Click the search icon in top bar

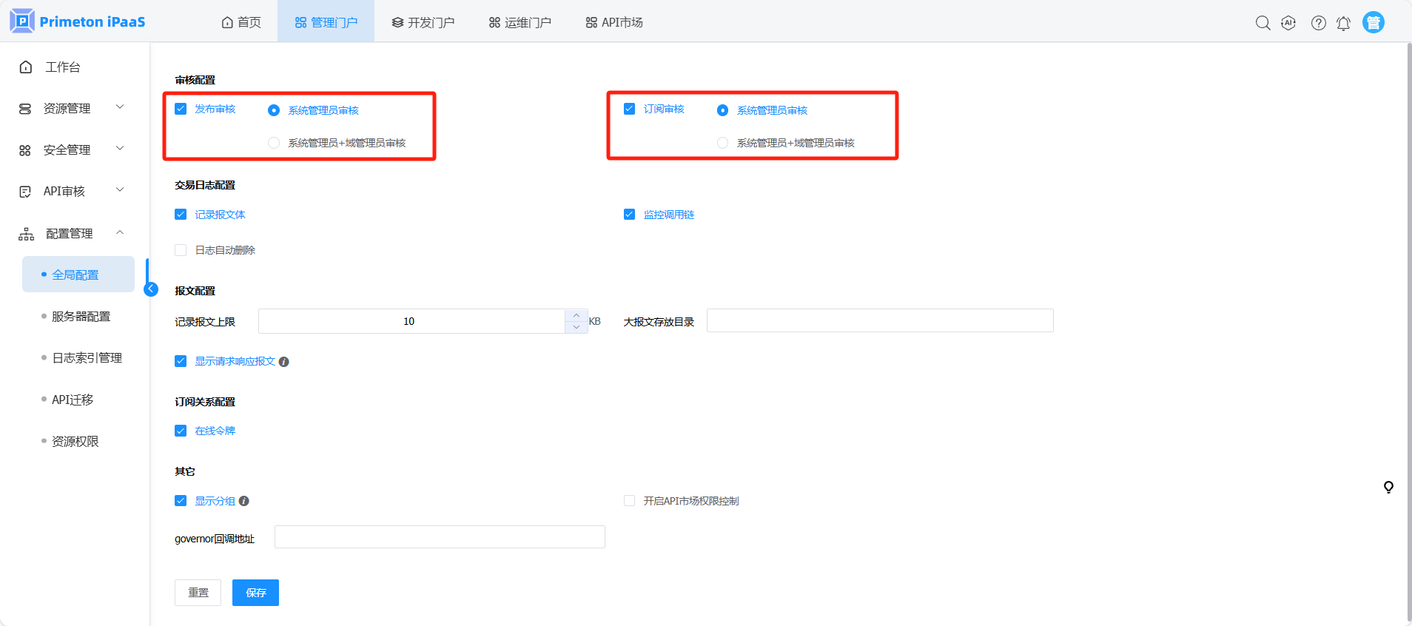[x=1263, y=23]
